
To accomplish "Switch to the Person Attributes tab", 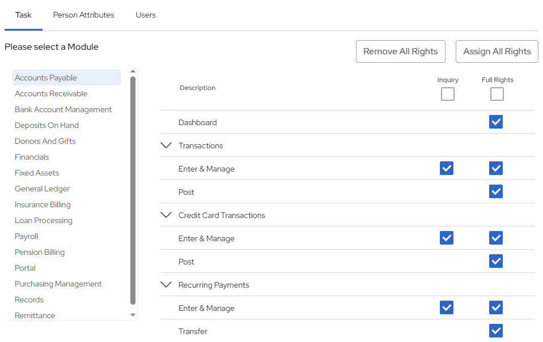I will click(x=83, y=15).
